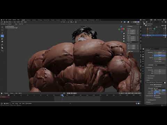Viewport: 167px width, 125px height.
Task: Adjust the Resolution percentage slider
Action: (160, 56)
